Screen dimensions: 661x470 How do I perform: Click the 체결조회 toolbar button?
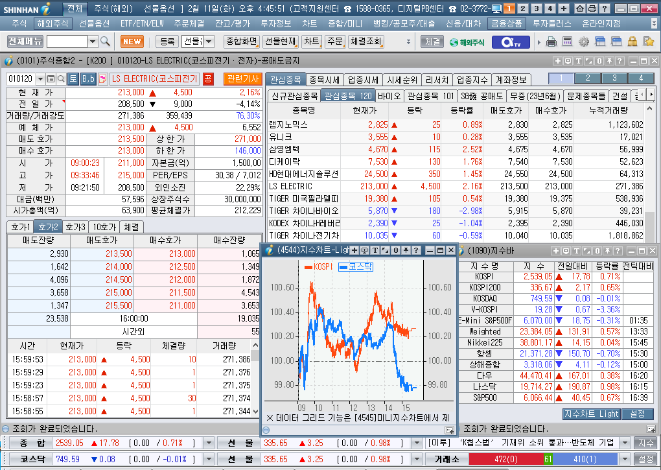(x=366, y=41)
